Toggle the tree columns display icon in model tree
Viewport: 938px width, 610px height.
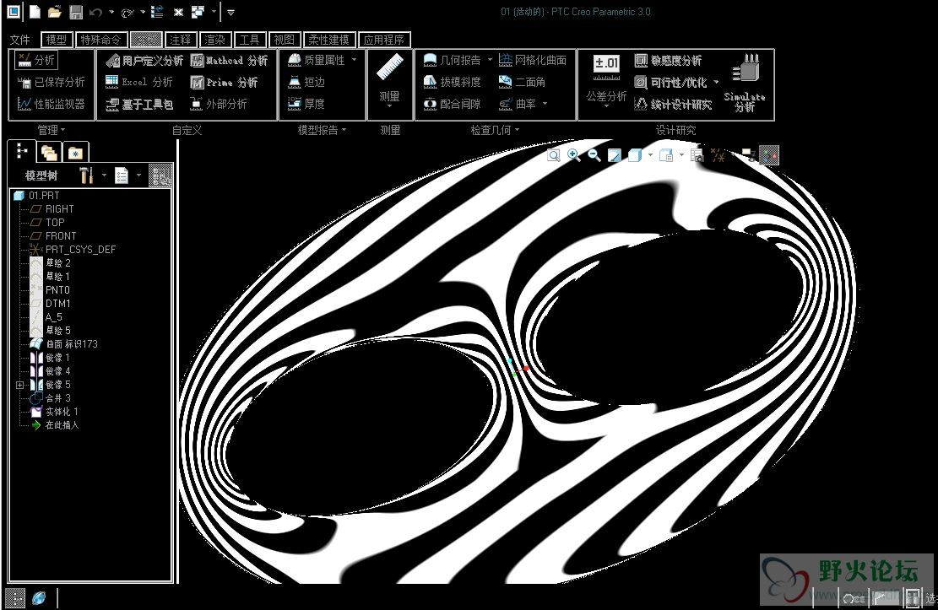tap(160, 175)
